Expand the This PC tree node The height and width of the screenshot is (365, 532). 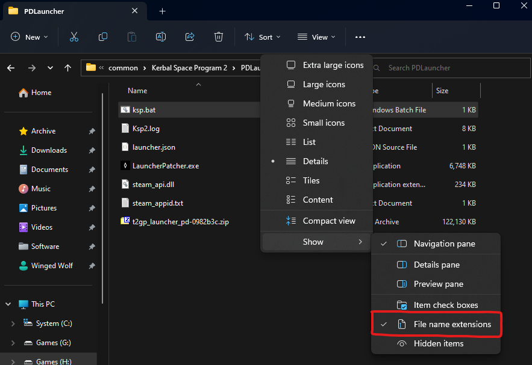[8, 304]
